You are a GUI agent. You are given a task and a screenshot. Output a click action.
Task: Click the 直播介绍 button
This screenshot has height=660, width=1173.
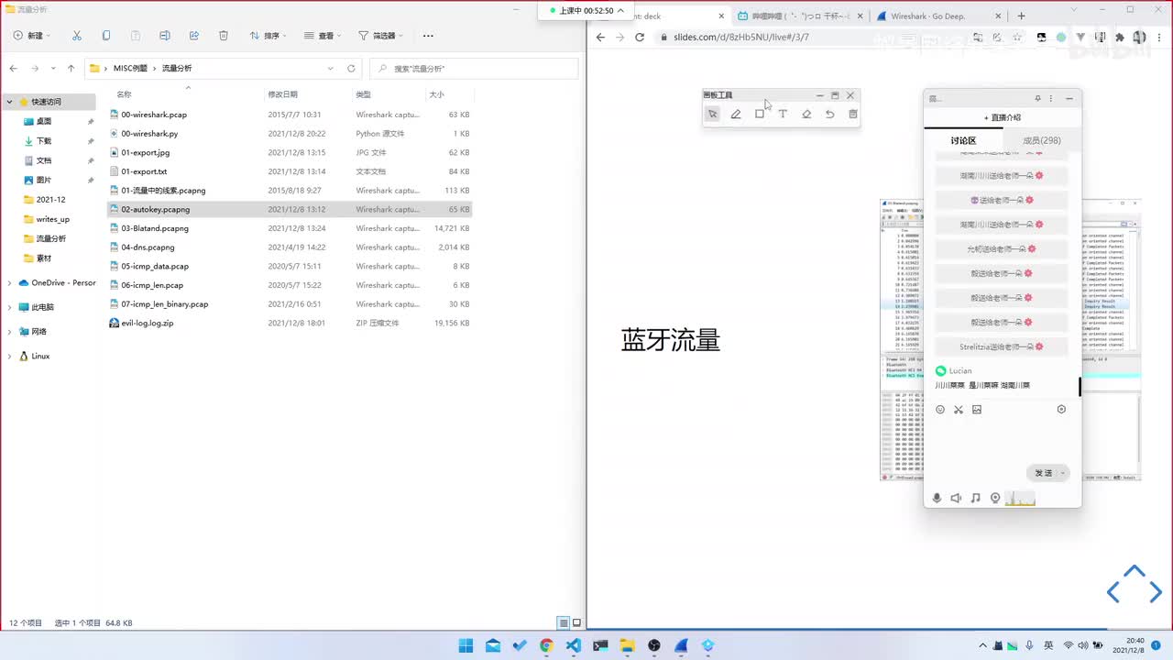[x=1003, y=117]
